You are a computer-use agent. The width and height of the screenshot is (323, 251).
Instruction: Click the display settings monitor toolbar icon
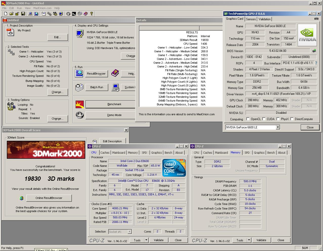[61, 14]
